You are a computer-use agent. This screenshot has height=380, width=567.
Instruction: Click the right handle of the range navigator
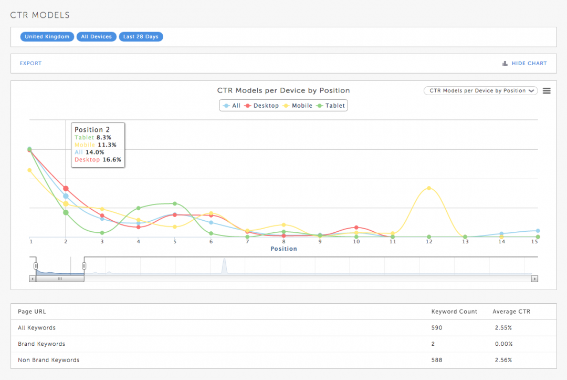tap(84, 266)
